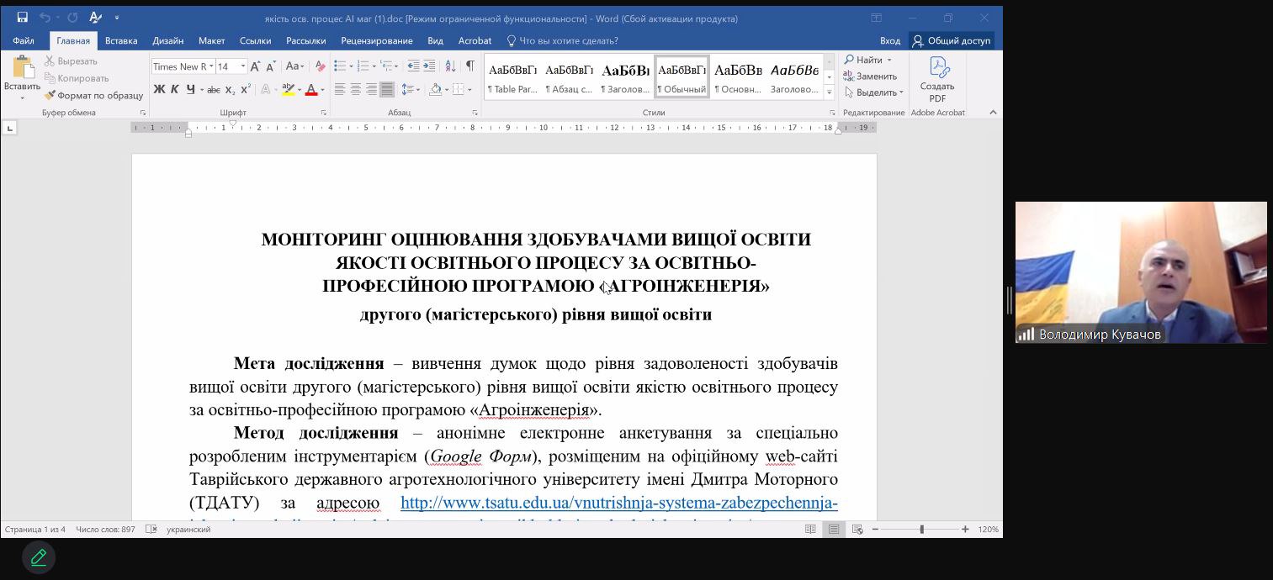Toggle Italic (К) formatting
Image resolution: width=1273 pixels, height=580 pixels.
click(x=175, y=89)
